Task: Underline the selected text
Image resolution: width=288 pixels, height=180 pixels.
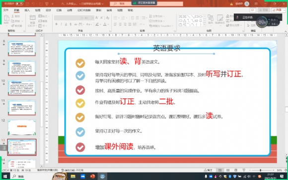Action: 66,24
